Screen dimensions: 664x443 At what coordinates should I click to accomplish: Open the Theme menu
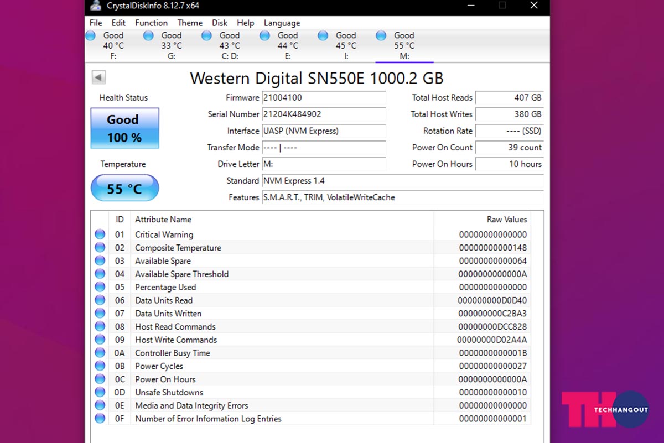pyautogui.click(x=190, y=23)
